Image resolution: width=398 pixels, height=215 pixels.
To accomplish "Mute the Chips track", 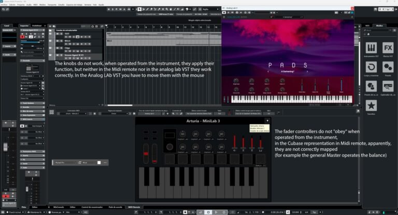I will click(58, 48).
